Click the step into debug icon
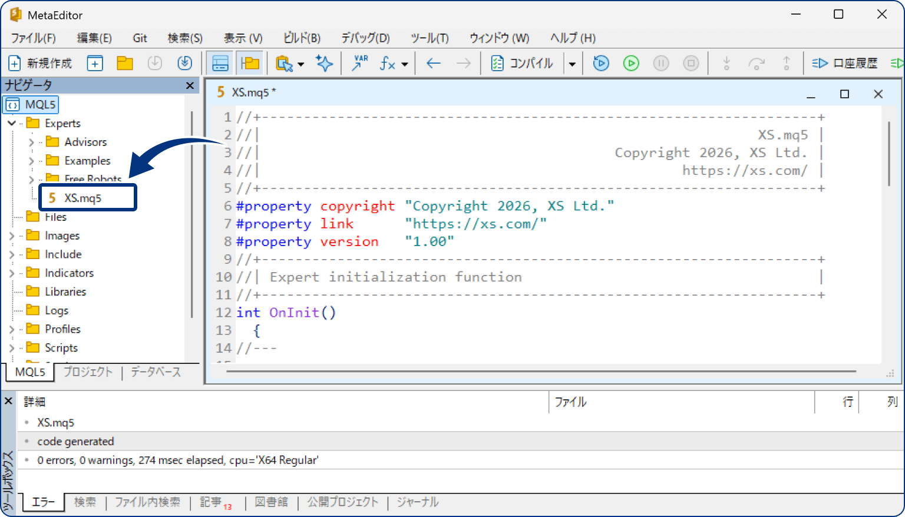The image size is (905, 517). pyautogui.click(x=726, y=63)
